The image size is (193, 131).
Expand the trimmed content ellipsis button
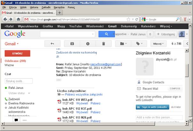(x=59, y=80)
